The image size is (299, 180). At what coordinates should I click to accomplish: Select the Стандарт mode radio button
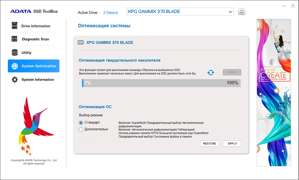click(x=81, y=123)
